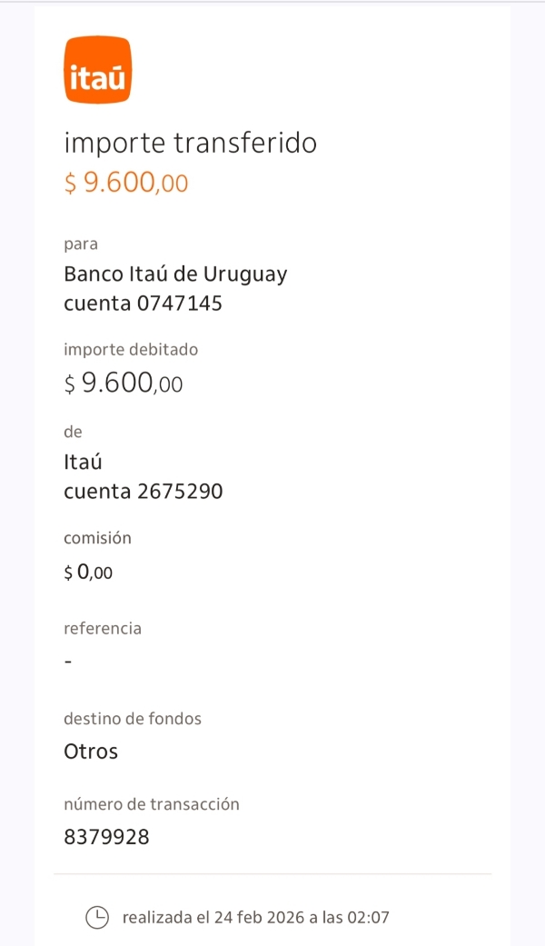Screen dimensions: 545x946
Task: Click the orange $ 9.600,00 transferred amount
Action: pos(126,184)
